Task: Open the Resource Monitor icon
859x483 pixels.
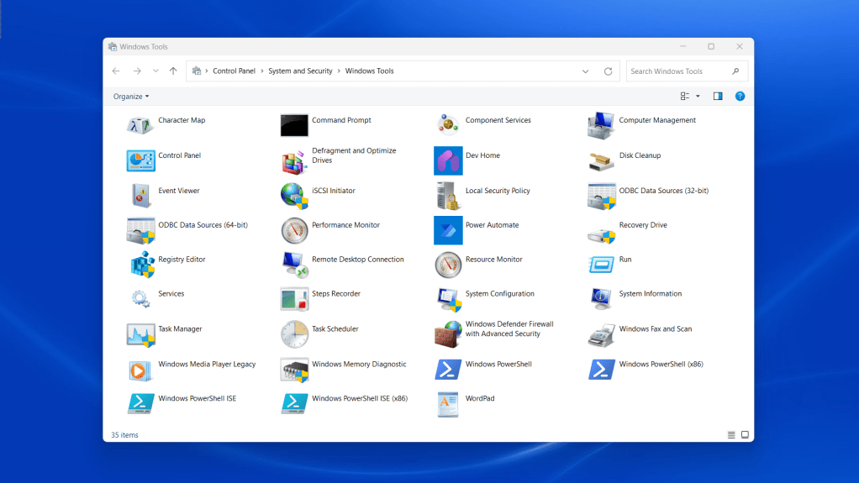Action: pyautogui.click(x=448, y=265)
